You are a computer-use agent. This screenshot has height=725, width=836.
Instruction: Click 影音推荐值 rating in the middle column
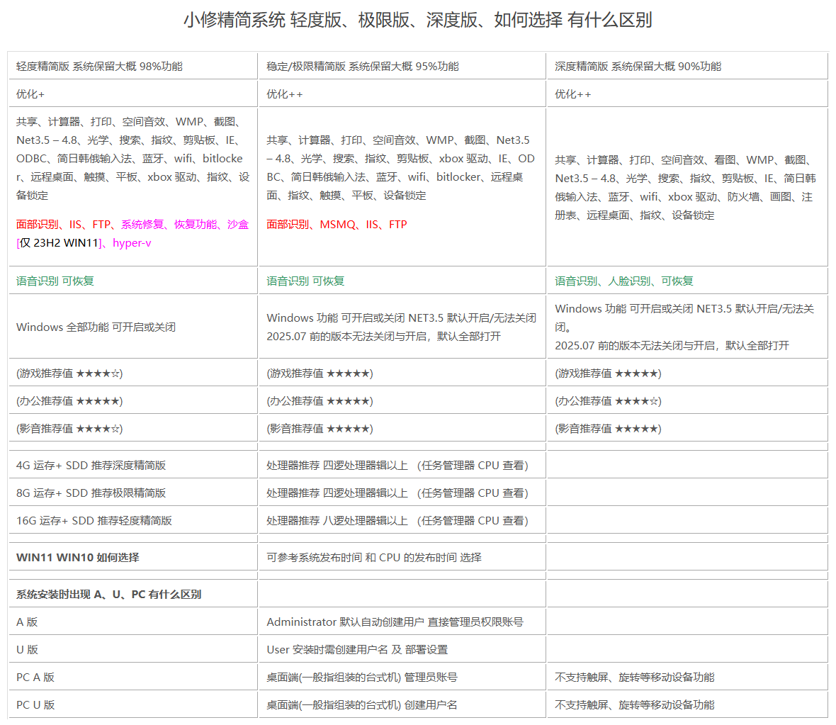pos(320,429)
